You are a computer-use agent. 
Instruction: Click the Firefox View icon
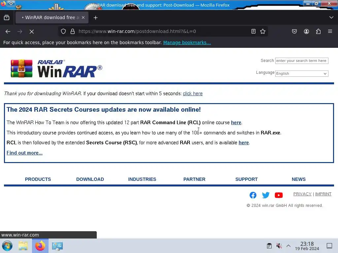pyautogui.click(x=7, y=17)
